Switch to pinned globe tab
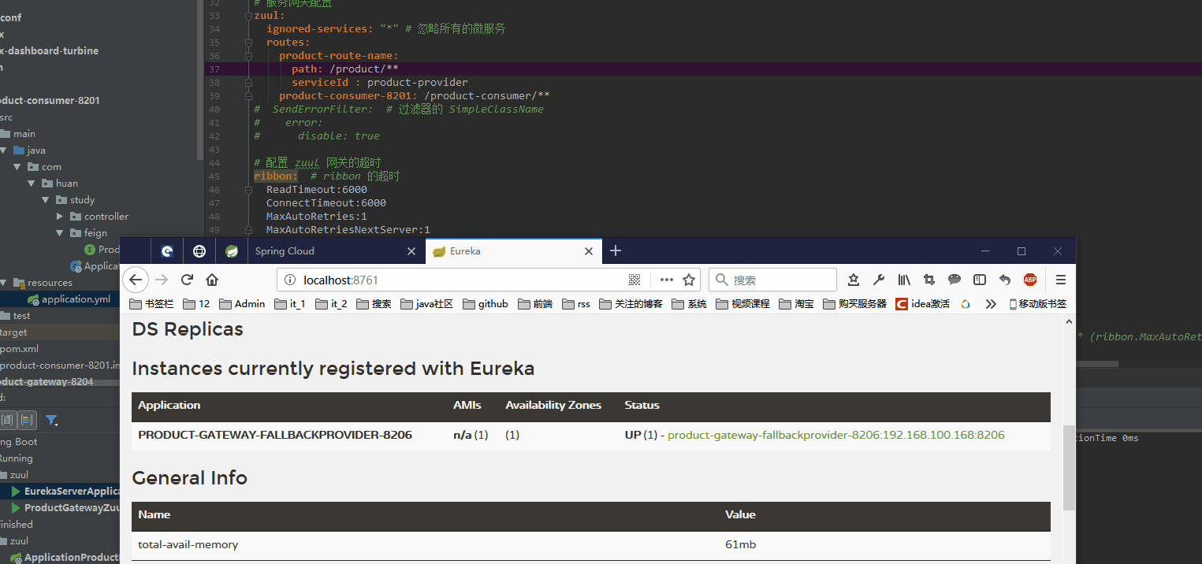This screenshot has width=1202, height=564. coord(199,251)
